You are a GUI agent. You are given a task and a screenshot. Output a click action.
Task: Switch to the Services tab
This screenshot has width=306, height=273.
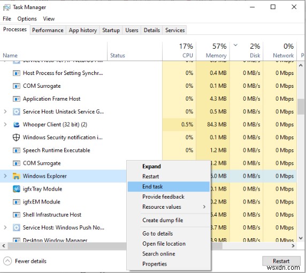tap(175, 31)
